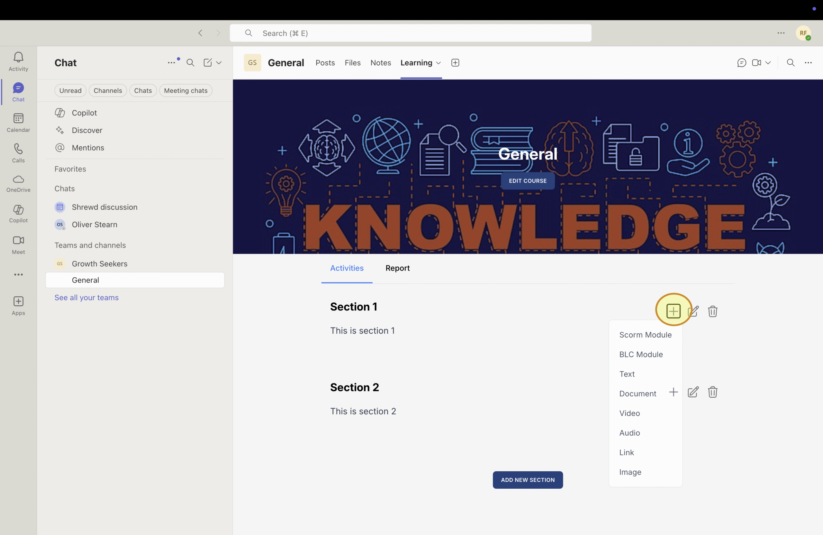Click the Search input field
The width and height of the screenshot is (823, 535).
(410, 33)
